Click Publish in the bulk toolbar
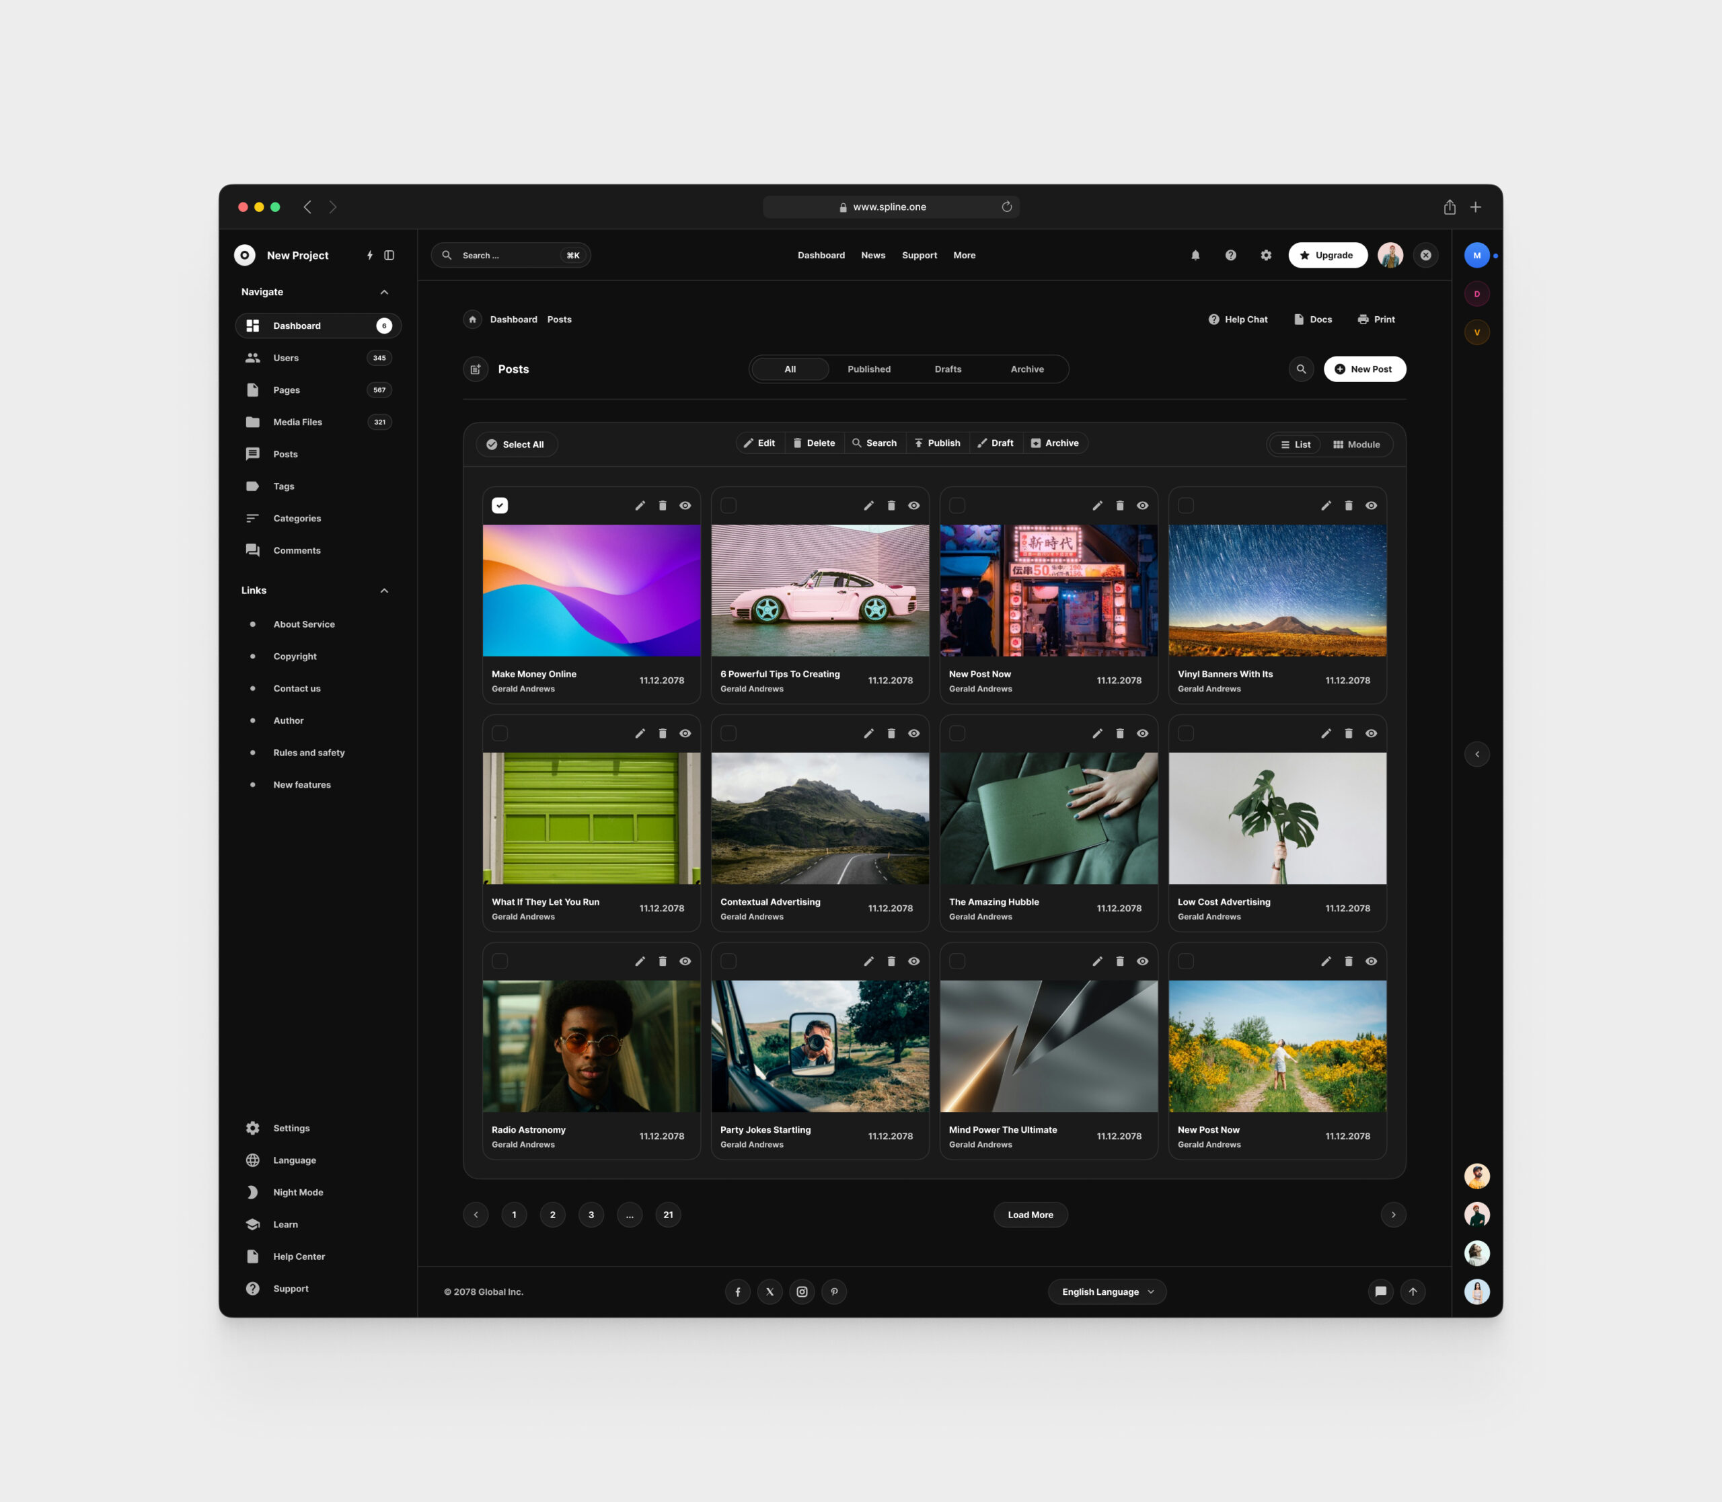 (x=937, y=443)
